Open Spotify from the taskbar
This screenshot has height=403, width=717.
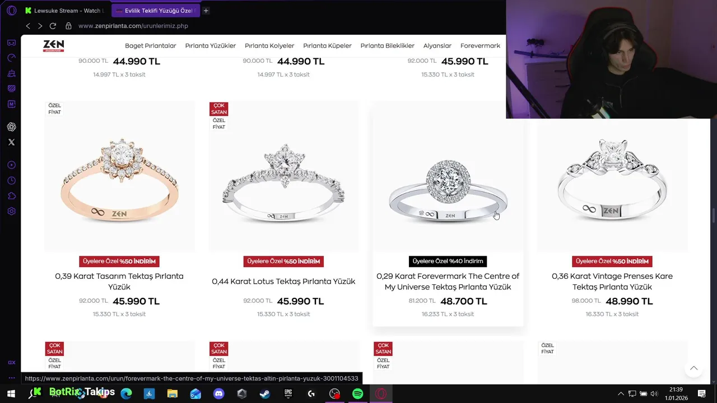pos(357,394)
